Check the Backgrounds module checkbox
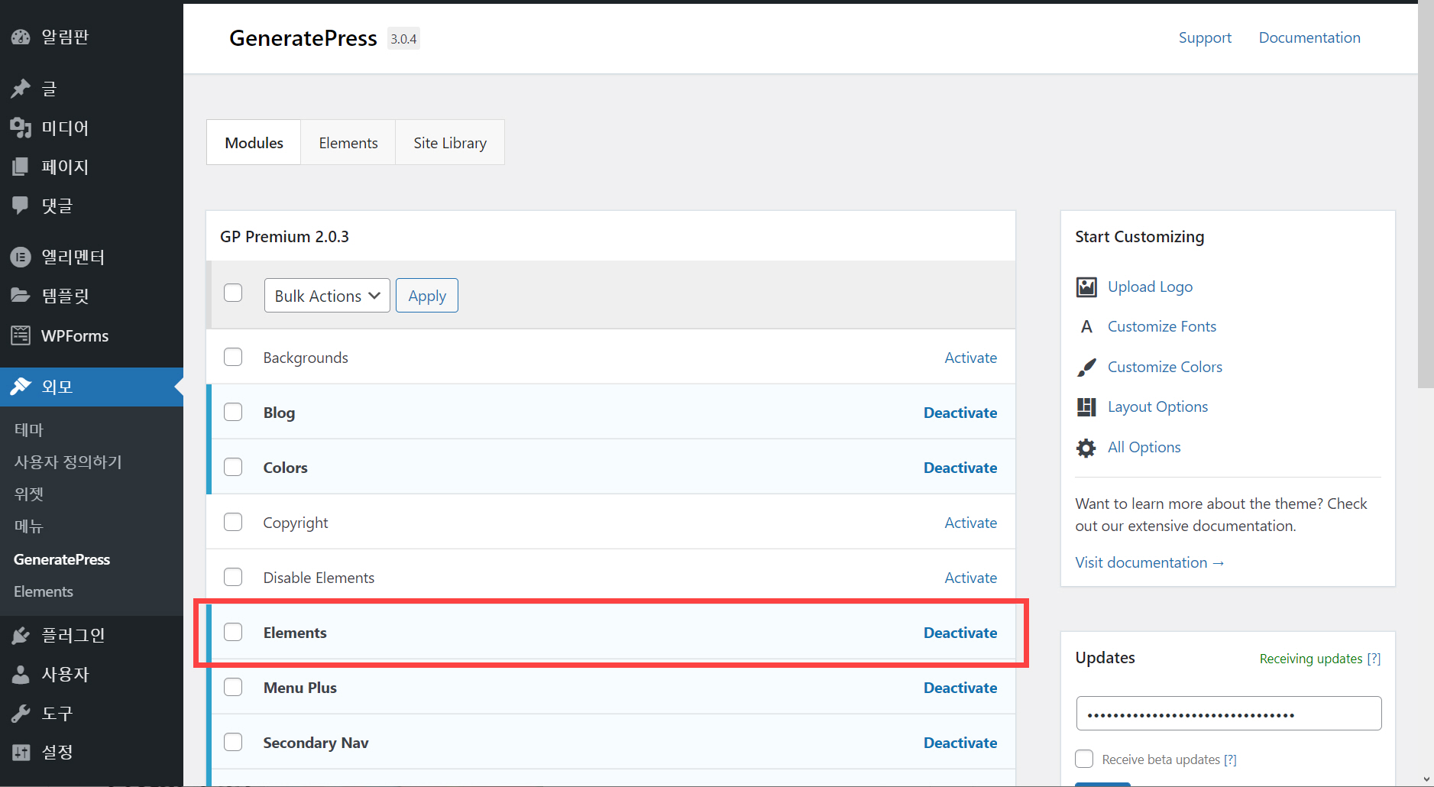The image size is (1434, 787). [233, 357]
